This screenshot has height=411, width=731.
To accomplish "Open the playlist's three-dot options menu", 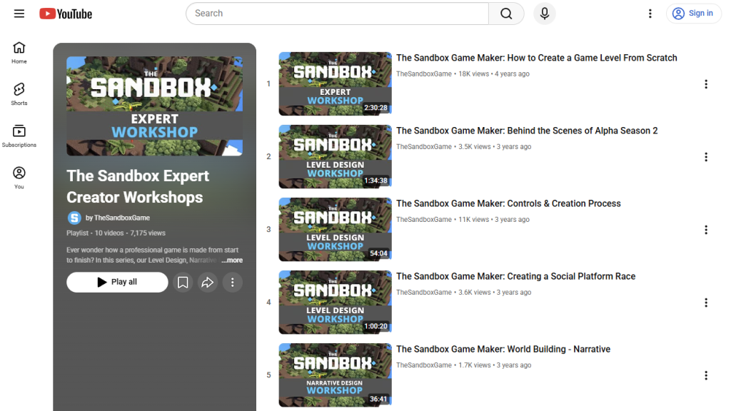I will tap(232, 282).
